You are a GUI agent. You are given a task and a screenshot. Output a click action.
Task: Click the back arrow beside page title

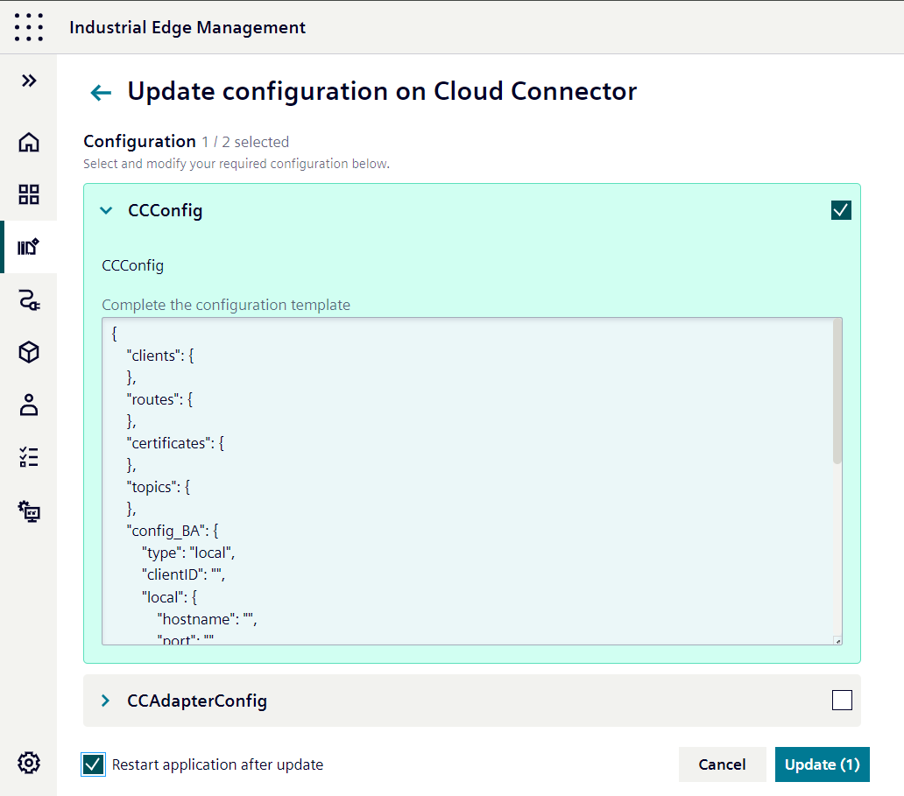[101, 93]
